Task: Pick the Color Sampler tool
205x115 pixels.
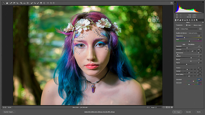Action: 14,3
